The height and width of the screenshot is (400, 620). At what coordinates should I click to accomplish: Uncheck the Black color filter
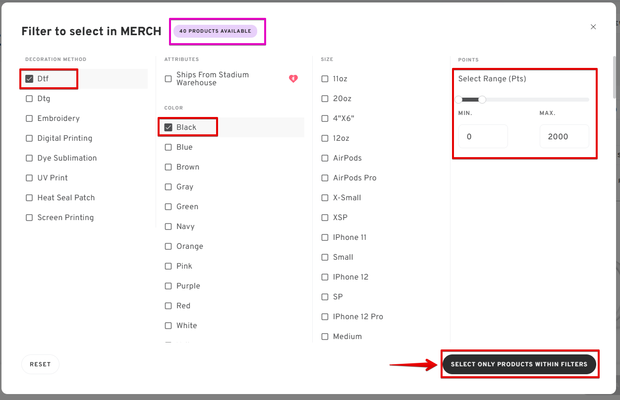coord(169,127)
